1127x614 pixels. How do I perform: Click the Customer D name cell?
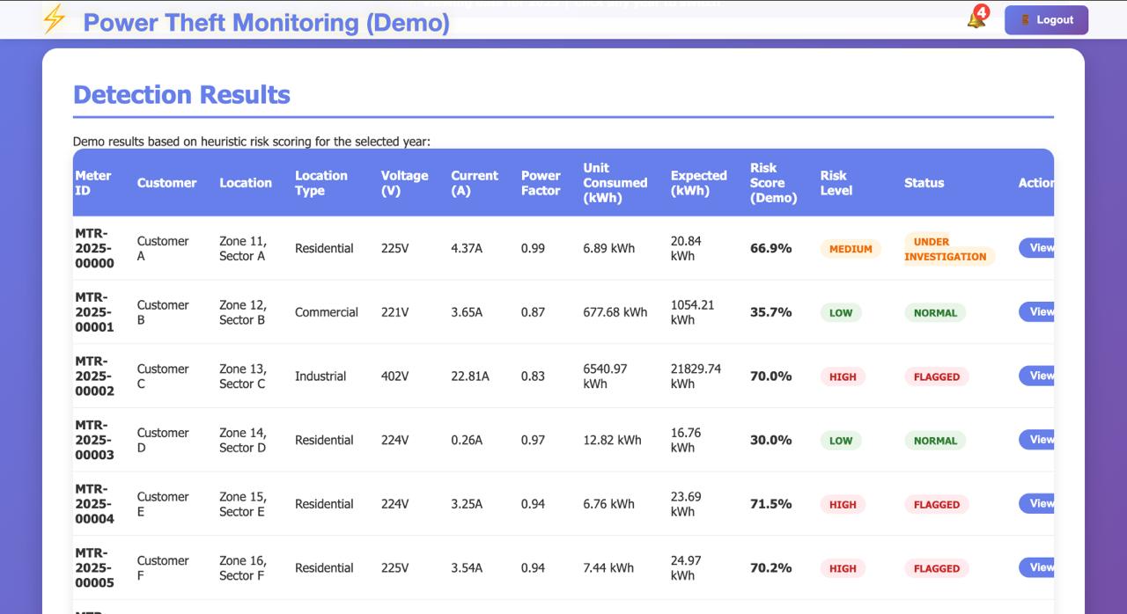coord(162,440)
